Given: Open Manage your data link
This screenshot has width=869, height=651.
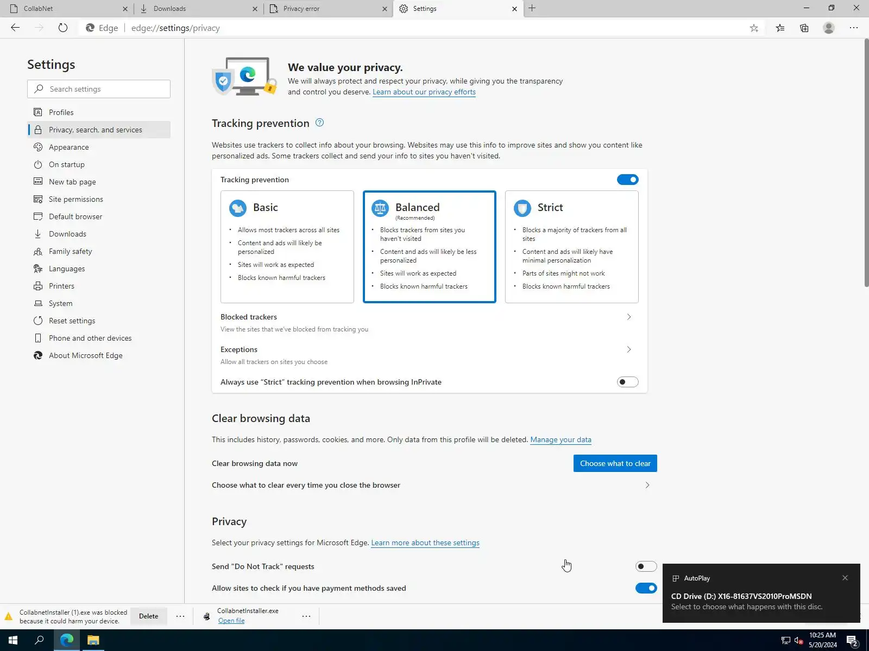Looking at the screenshot, I should (x=561, y=439).
